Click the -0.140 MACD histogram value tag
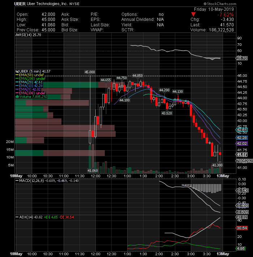Image resolution: width=253 pixels, height=257 pixels. [x=242, y=191]
